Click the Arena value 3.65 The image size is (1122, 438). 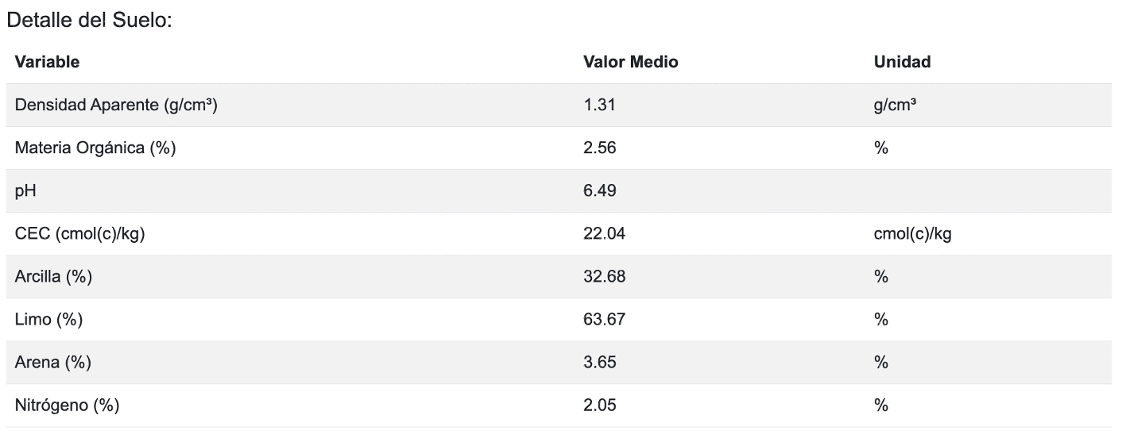(x=600, y=363)
